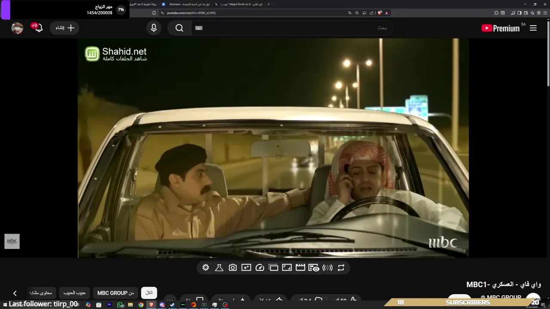550x309 pixels.
Task: Toggle cinema mode filmstrip icon
Action: coord(273,268)
